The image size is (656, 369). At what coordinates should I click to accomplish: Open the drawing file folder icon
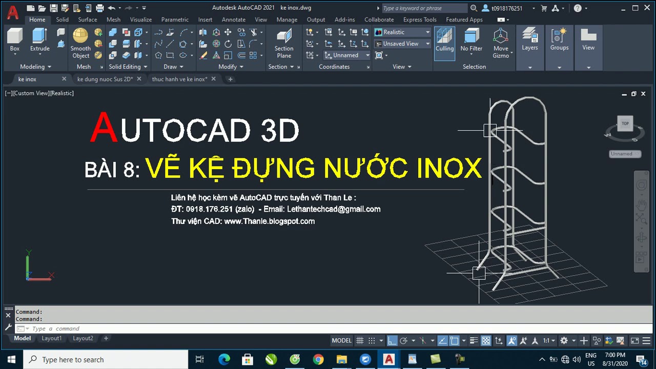coord(42,8)
